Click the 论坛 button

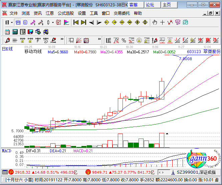(x=152, y=5)
